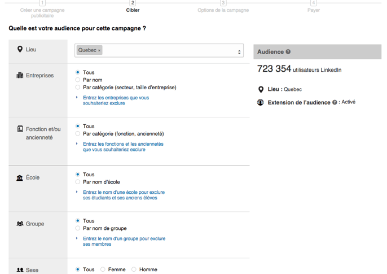The width and height of the screenshot is (387, 274).
Task: Expand Entrez les entreprises à exclure triangle
Action: [77, 97]
